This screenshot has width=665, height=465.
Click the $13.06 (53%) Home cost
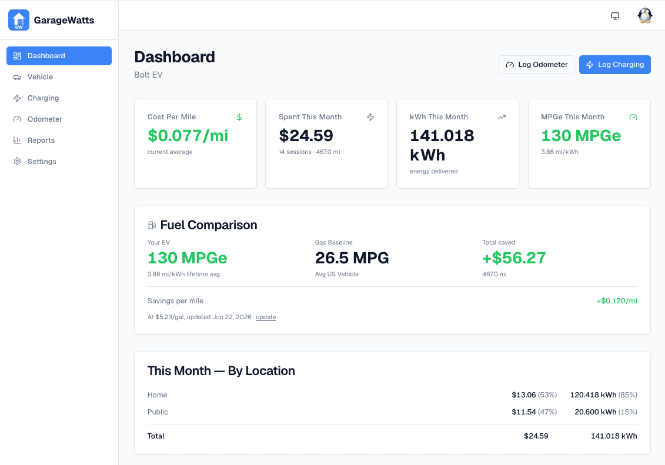(x=534, y=395)
